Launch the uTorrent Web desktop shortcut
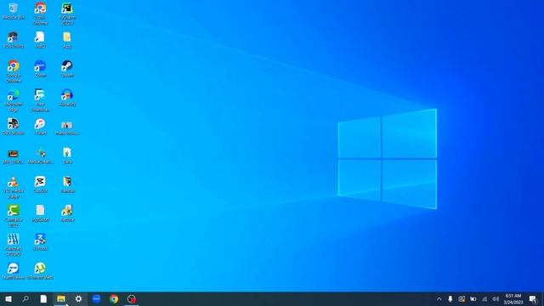Image resolution: width=544 pixels, height=306 pixels. [x=40, y=271]
